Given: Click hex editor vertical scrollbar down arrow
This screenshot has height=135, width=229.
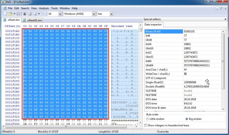Looking at the screenshot, I should (140, 123).
